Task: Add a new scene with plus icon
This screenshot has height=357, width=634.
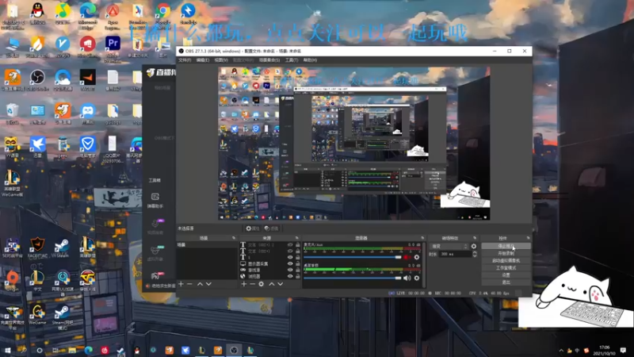Action: 181,284
